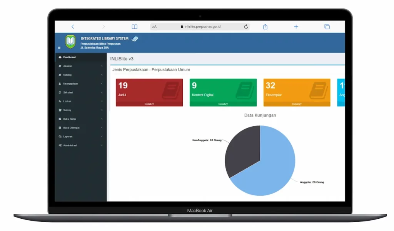This screenshot has width=394, height=231.
Task: Click the green library logo emblem
Action: coord(70,41)
